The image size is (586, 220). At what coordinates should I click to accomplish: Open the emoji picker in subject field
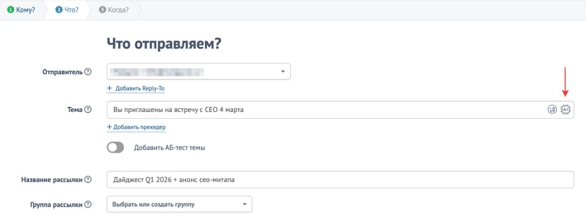pyautogui.click(x=552, y=110)
